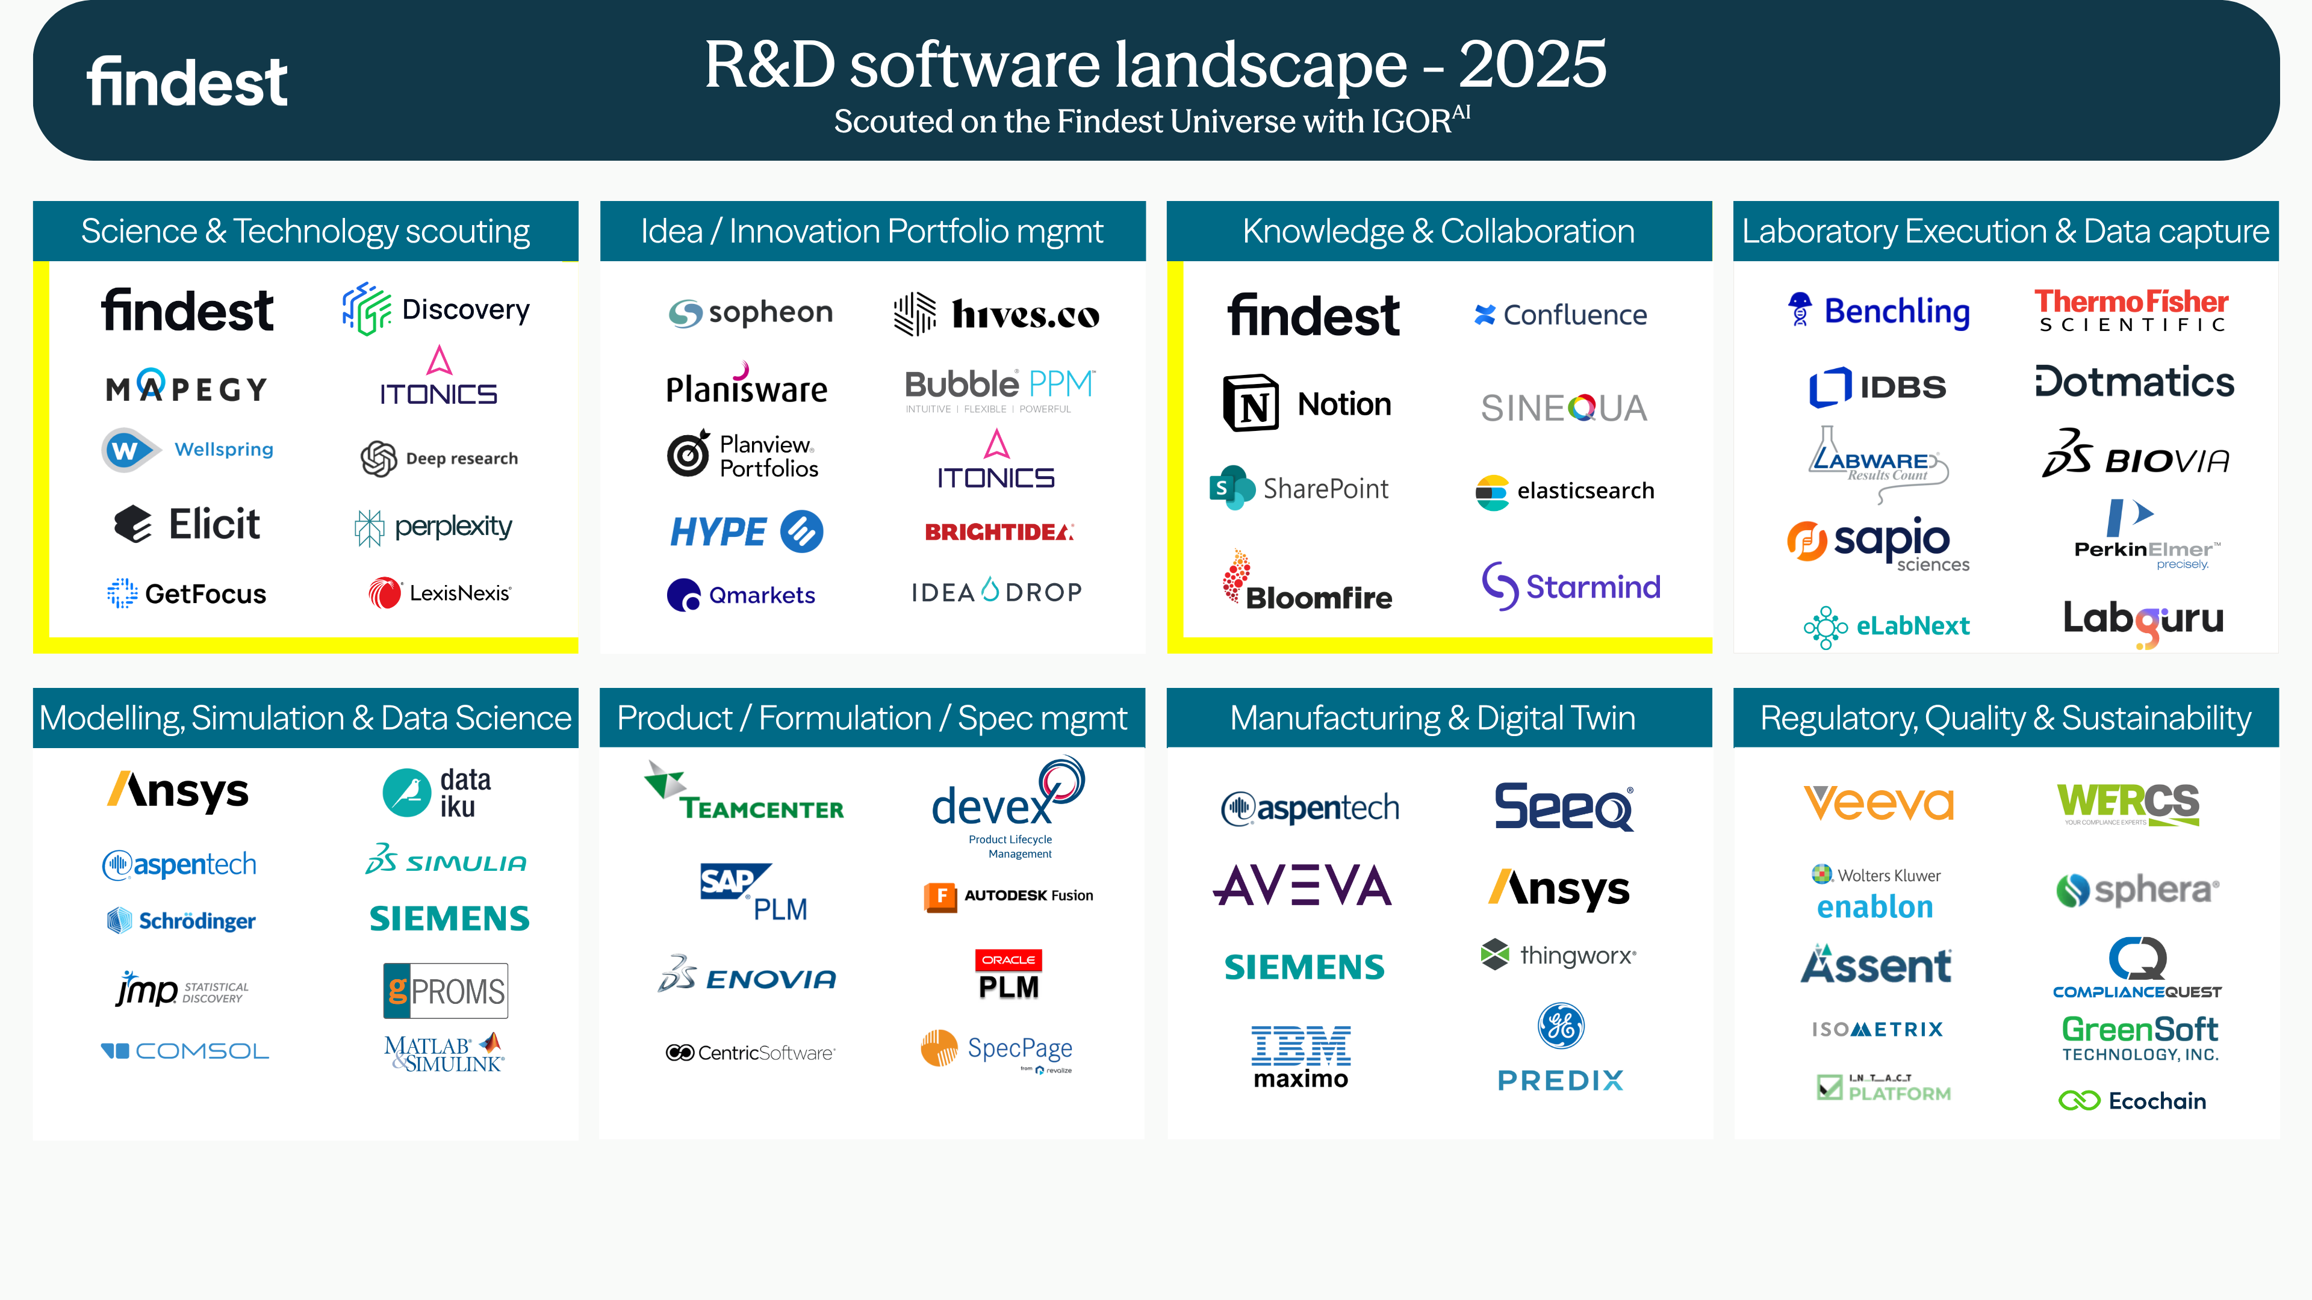2312x1300 pixels.
Task: Click the ComplianceQuest logo
Action: tap(2138, 967)
